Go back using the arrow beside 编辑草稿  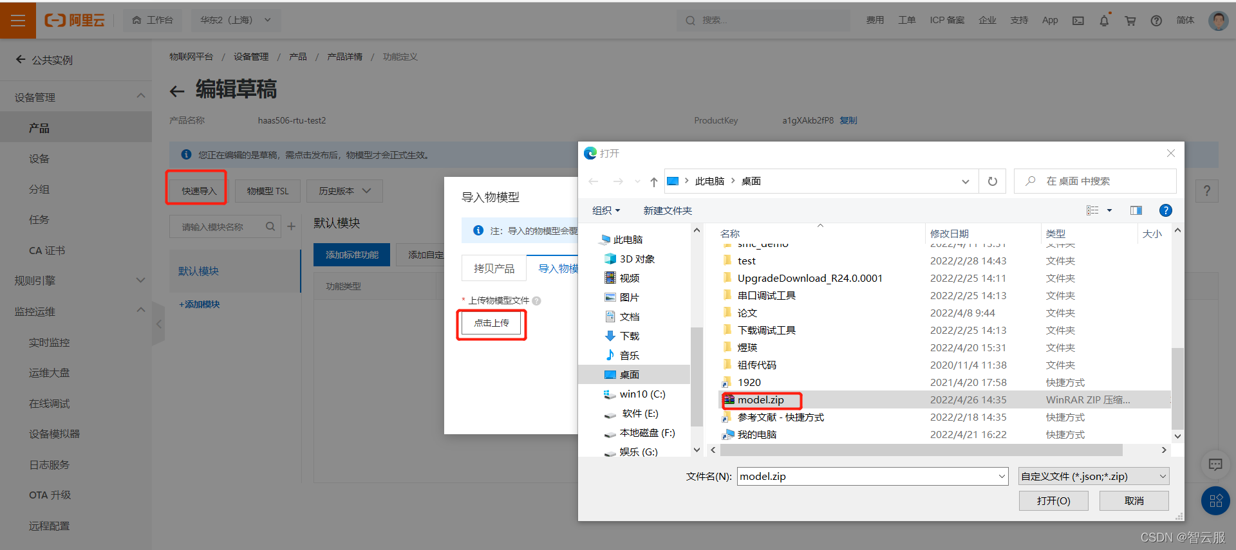[177, 91]
